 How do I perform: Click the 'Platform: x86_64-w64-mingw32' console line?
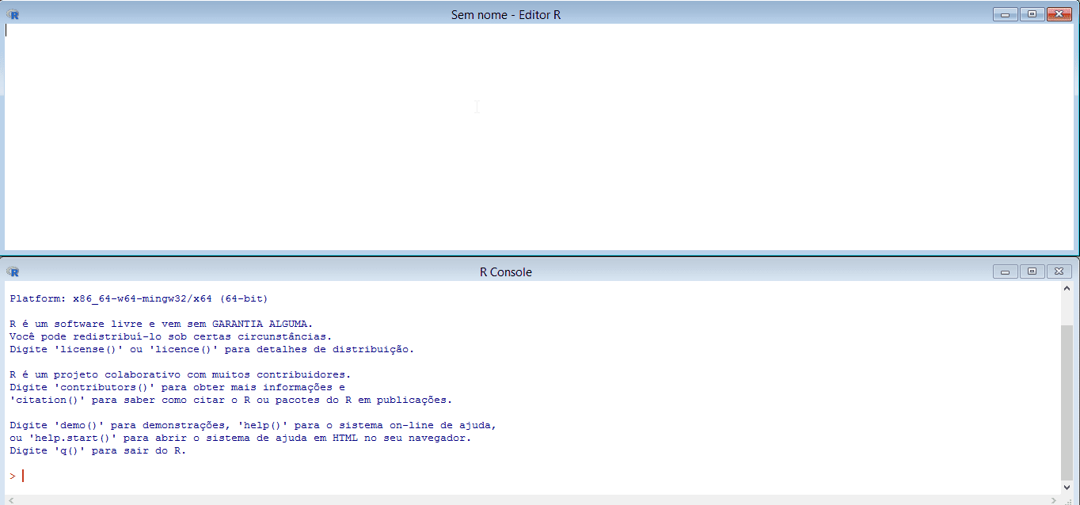pos(139,299)
